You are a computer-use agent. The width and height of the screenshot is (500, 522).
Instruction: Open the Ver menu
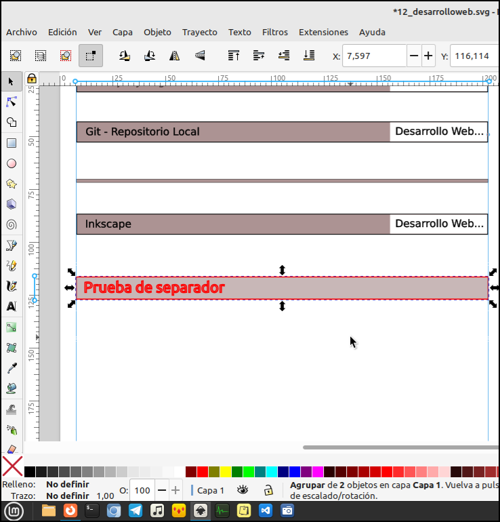[94, 33]
